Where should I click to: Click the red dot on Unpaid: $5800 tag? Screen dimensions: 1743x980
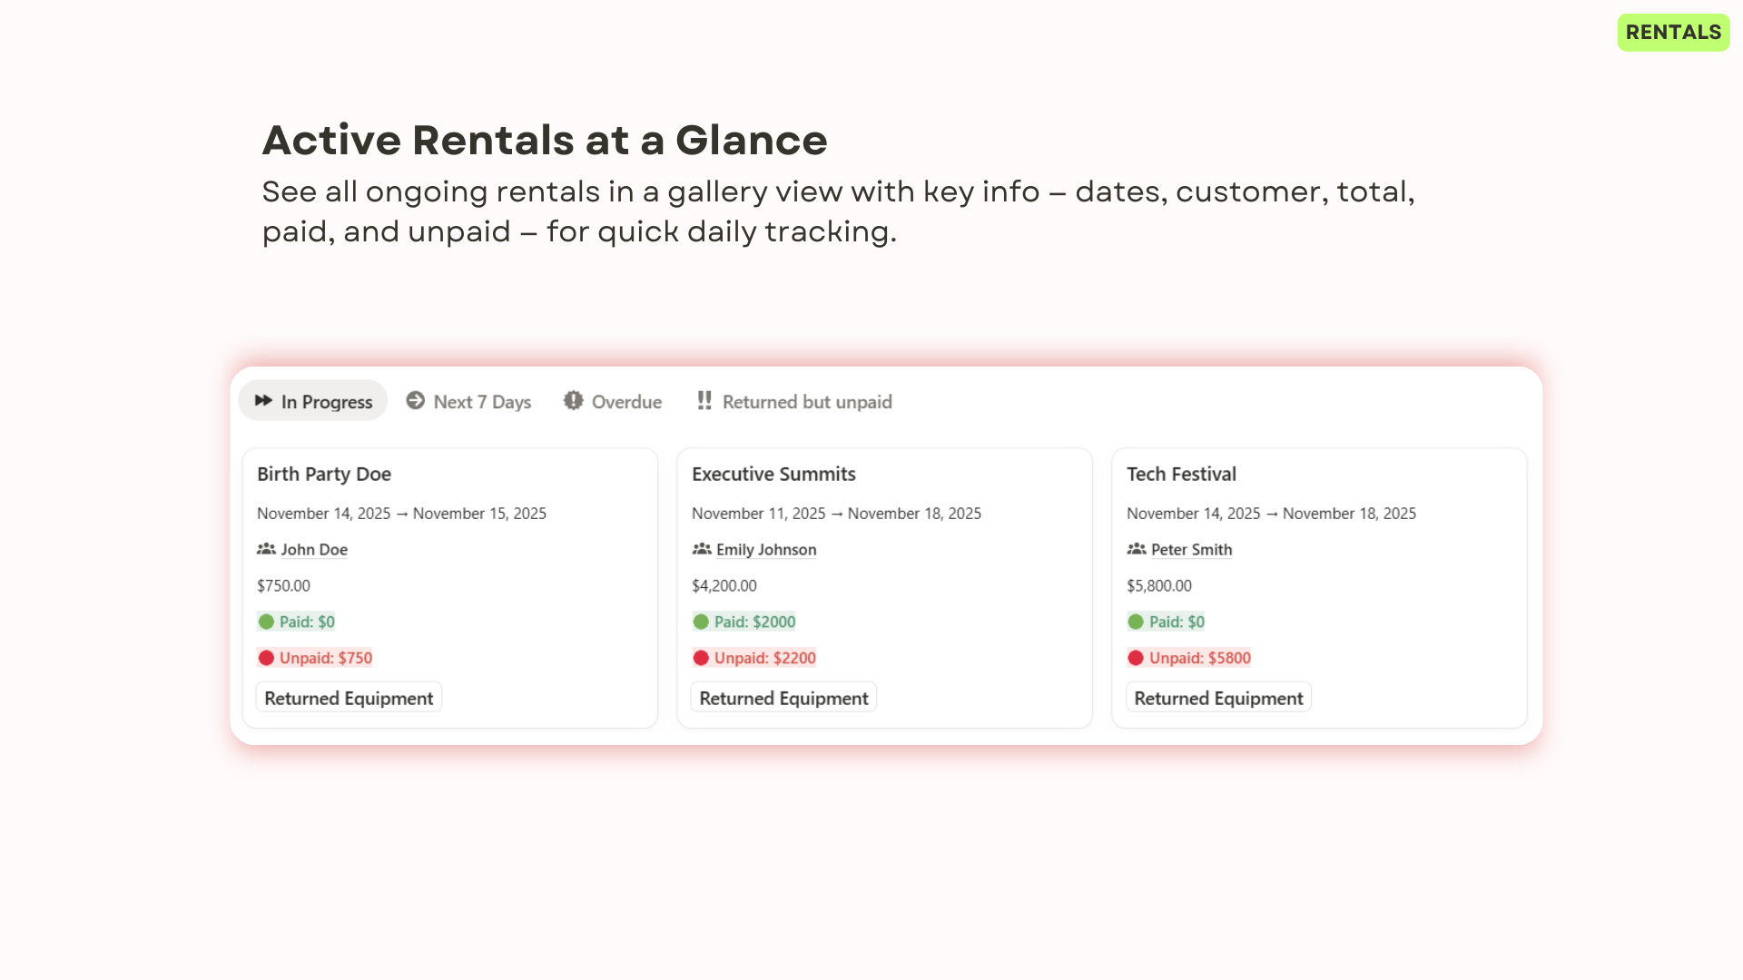coord(1136,657)
